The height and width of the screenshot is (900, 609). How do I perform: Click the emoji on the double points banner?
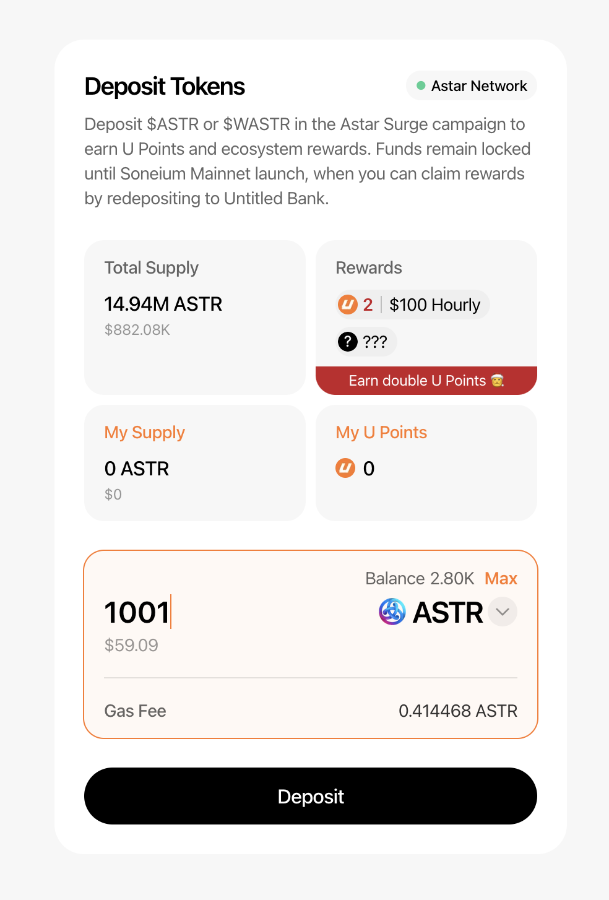coord(498,381)
